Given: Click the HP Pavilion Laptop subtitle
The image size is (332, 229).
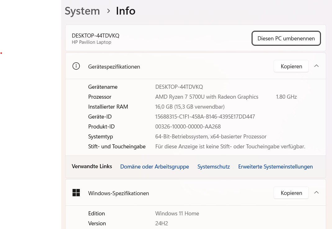Looking at the screenshot, I should 92,42.
